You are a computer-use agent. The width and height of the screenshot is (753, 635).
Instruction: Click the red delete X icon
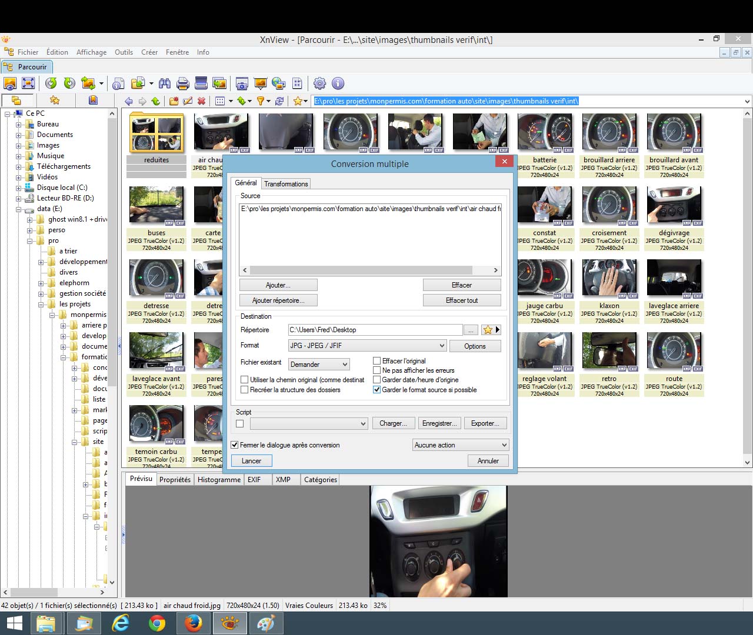[x=202, y=101]
